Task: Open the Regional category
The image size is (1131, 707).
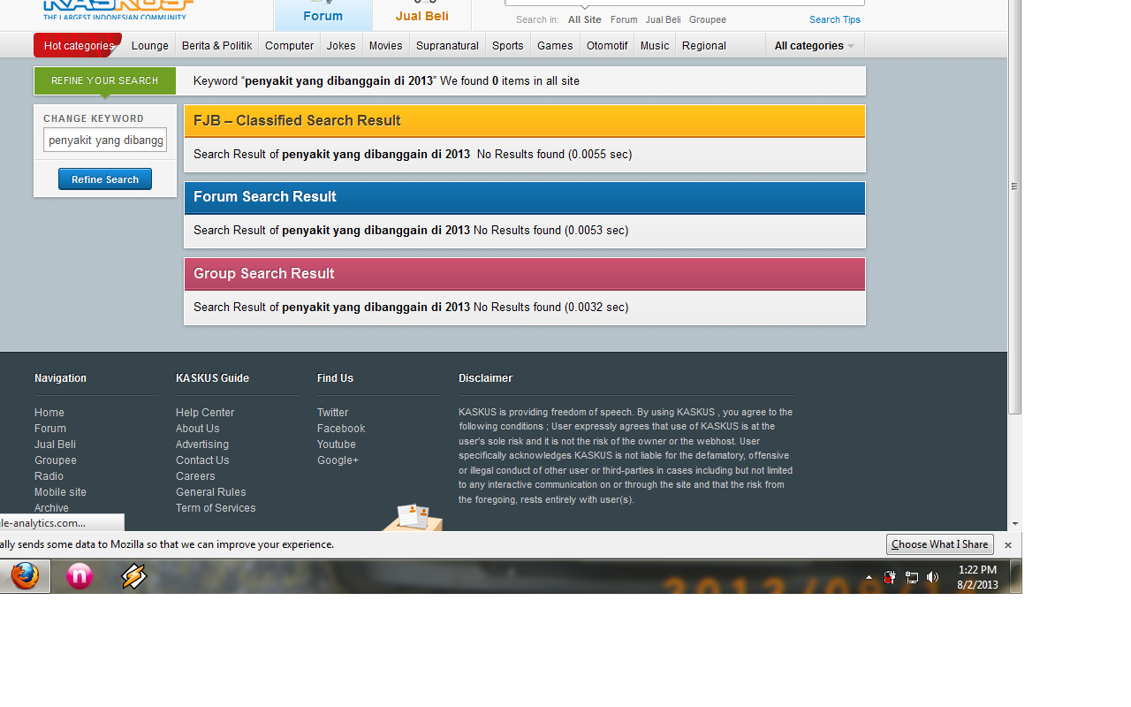Action: (704, 46)
